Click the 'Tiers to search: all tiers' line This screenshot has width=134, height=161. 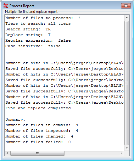click(x=38, y=23)
